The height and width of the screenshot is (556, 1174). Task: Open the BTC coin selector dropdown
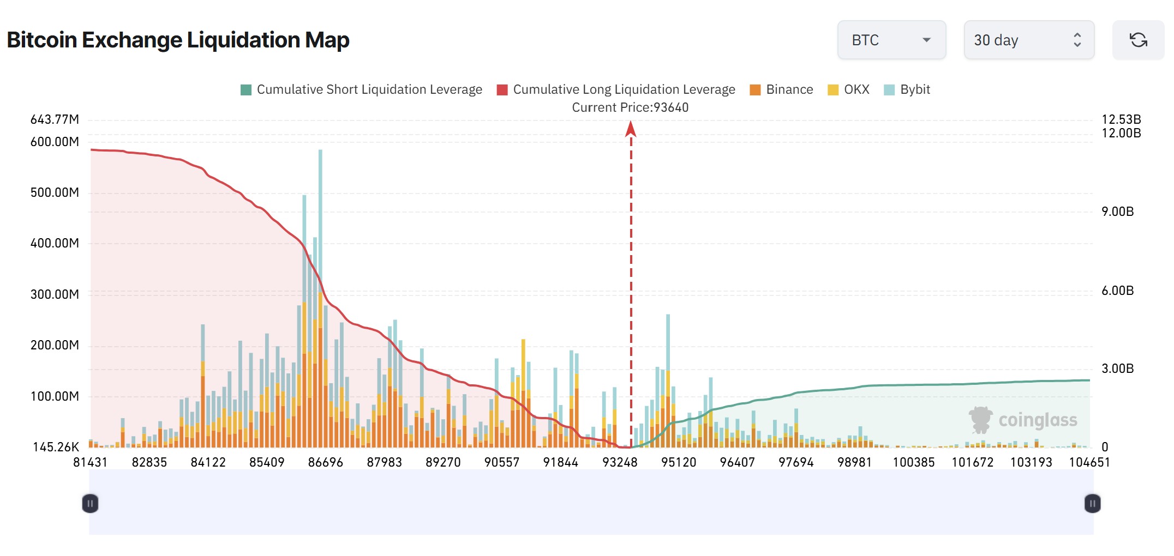[x=891, y=39]
